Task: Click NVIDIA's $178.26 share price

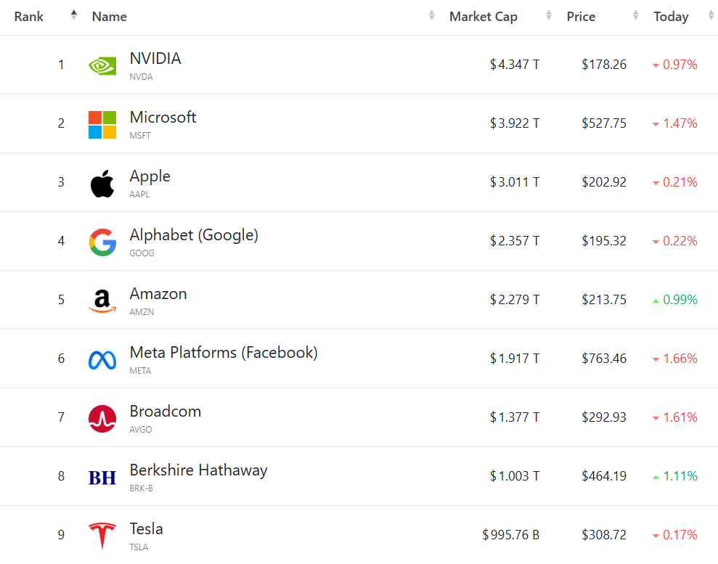Action: point(603,65)
